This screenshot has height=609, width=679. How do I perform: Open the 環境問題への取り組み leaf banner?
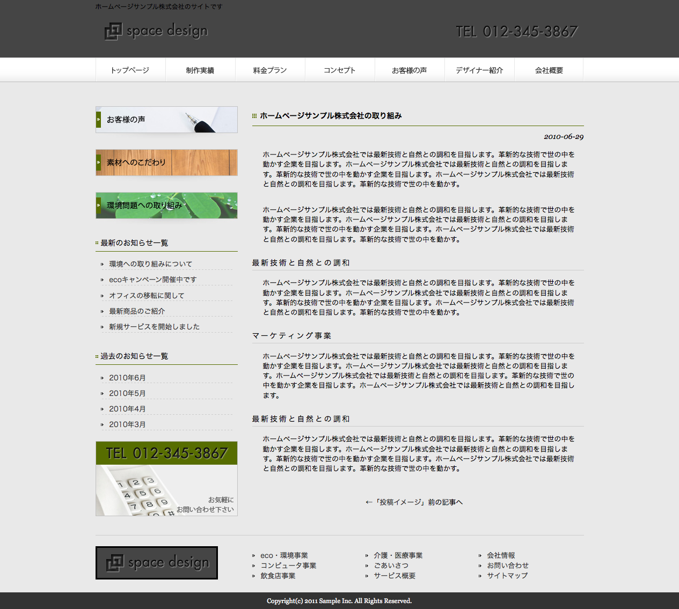[x=166, y=206]
